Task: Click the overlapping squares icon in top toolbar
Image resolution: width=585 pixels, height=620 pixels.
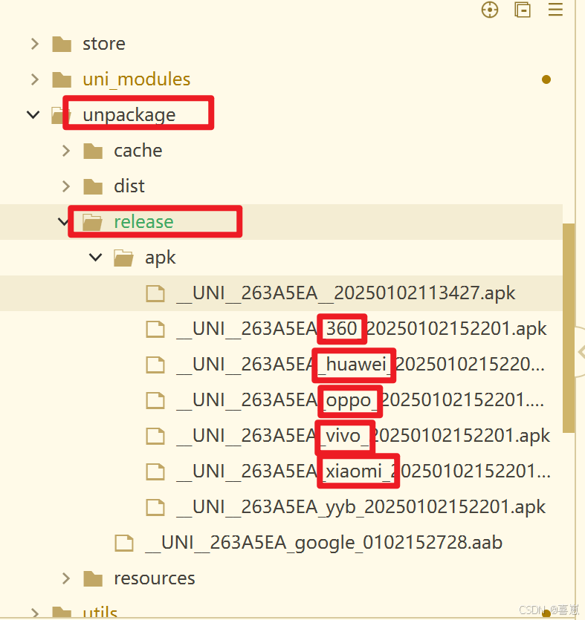Action: [x=523, y=10]
